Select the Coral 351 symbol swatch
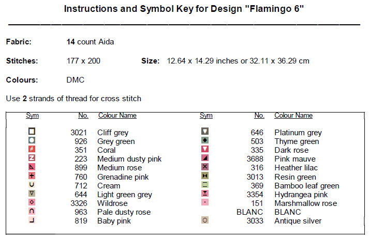Viewport: 369px width, 239px height. click(32, 149)
